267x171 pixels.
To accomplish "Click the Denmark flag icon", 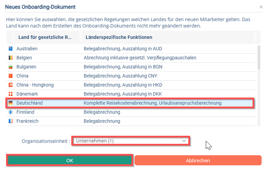I will tap(10, 94).
